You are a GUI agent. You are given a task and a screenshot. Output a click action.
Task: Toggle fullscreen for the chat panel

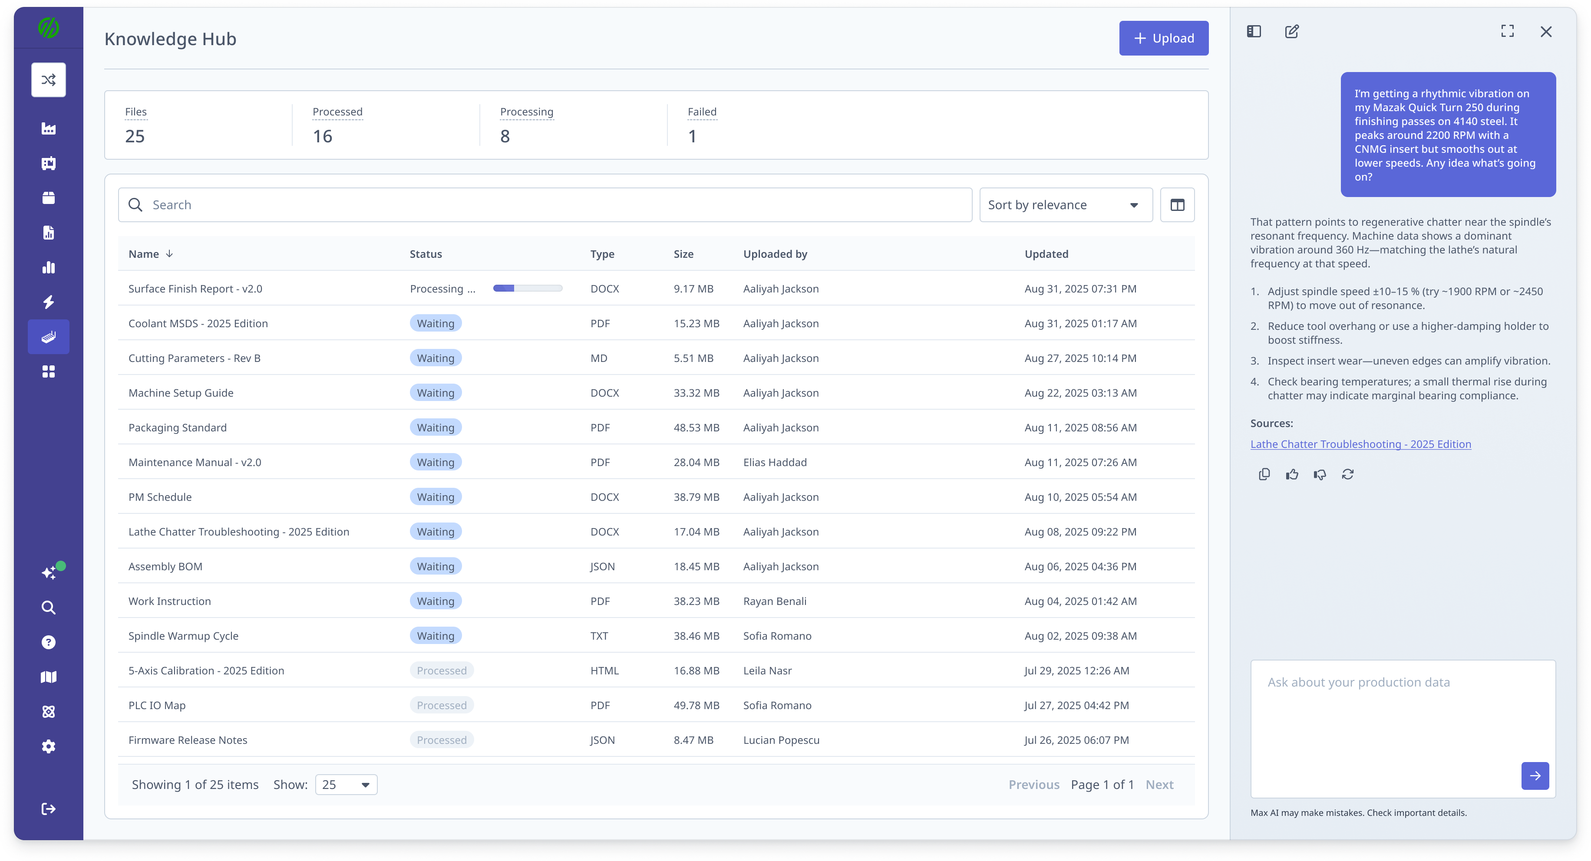click(1508, 32)
